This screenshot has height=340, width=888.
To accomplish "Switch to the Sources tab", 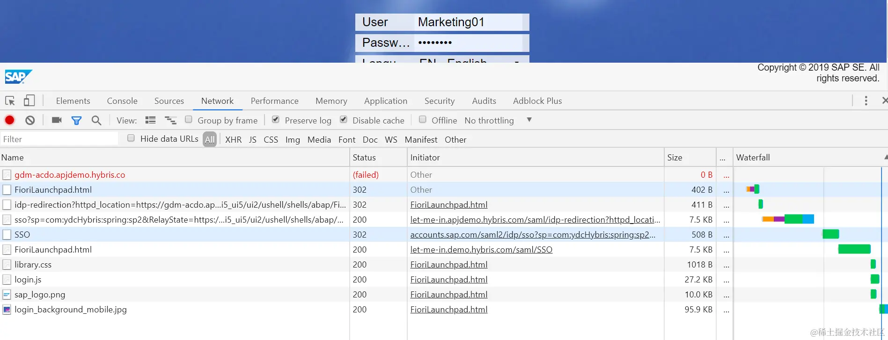I will [x=169, y=101].
